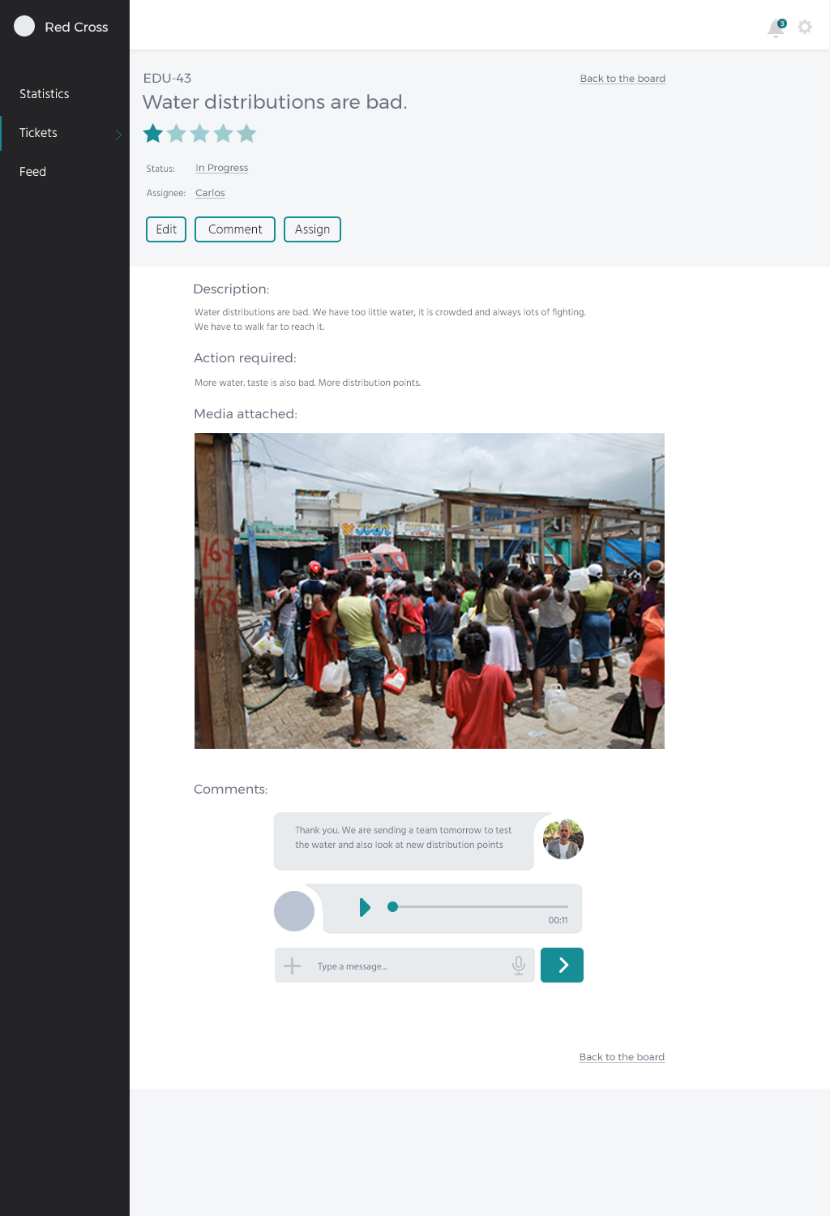Click the Comment button
Image resolution: width=830 pixels, height=1216 pixels.
click(x=235, y=229)
